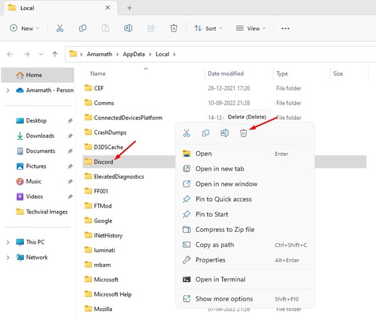This screenshot has height=320, width=376.
Task: Open the New dropdown in toolbar
Action: point(25,28)
